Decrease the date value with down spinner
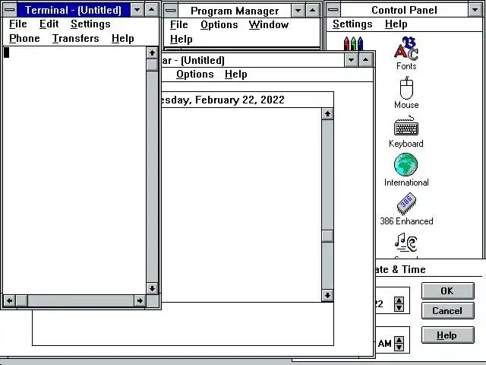486x365 pixels. coord(399,308)
